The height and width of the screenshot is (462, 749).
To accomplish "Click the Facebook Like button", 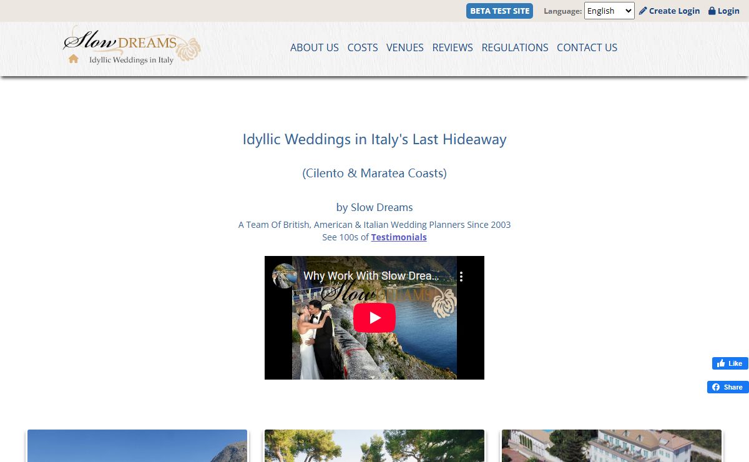I will click(x=730, y=363).
